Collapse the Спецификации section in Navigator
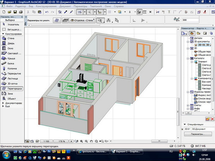The width and height of the screenshot is (215, 161). tap(184, 124)
